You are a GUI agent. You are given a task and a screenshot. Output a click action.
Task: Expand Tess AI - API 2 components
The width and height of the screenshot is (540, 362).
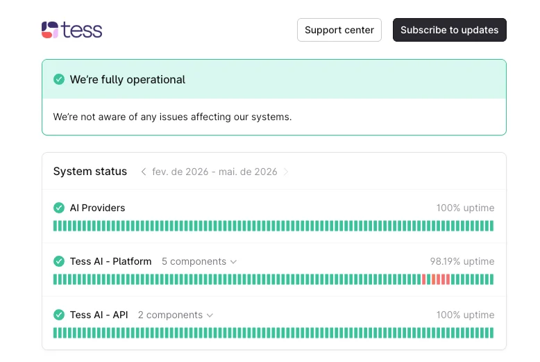tap(176, 315)
